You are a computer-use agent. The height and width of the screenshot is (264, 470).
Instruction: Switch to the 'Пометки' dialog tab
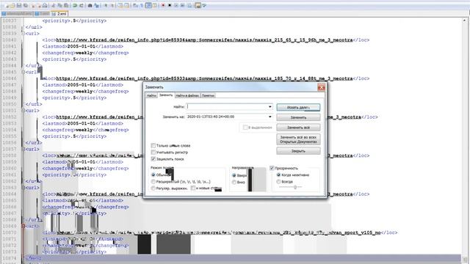(208, 95)
